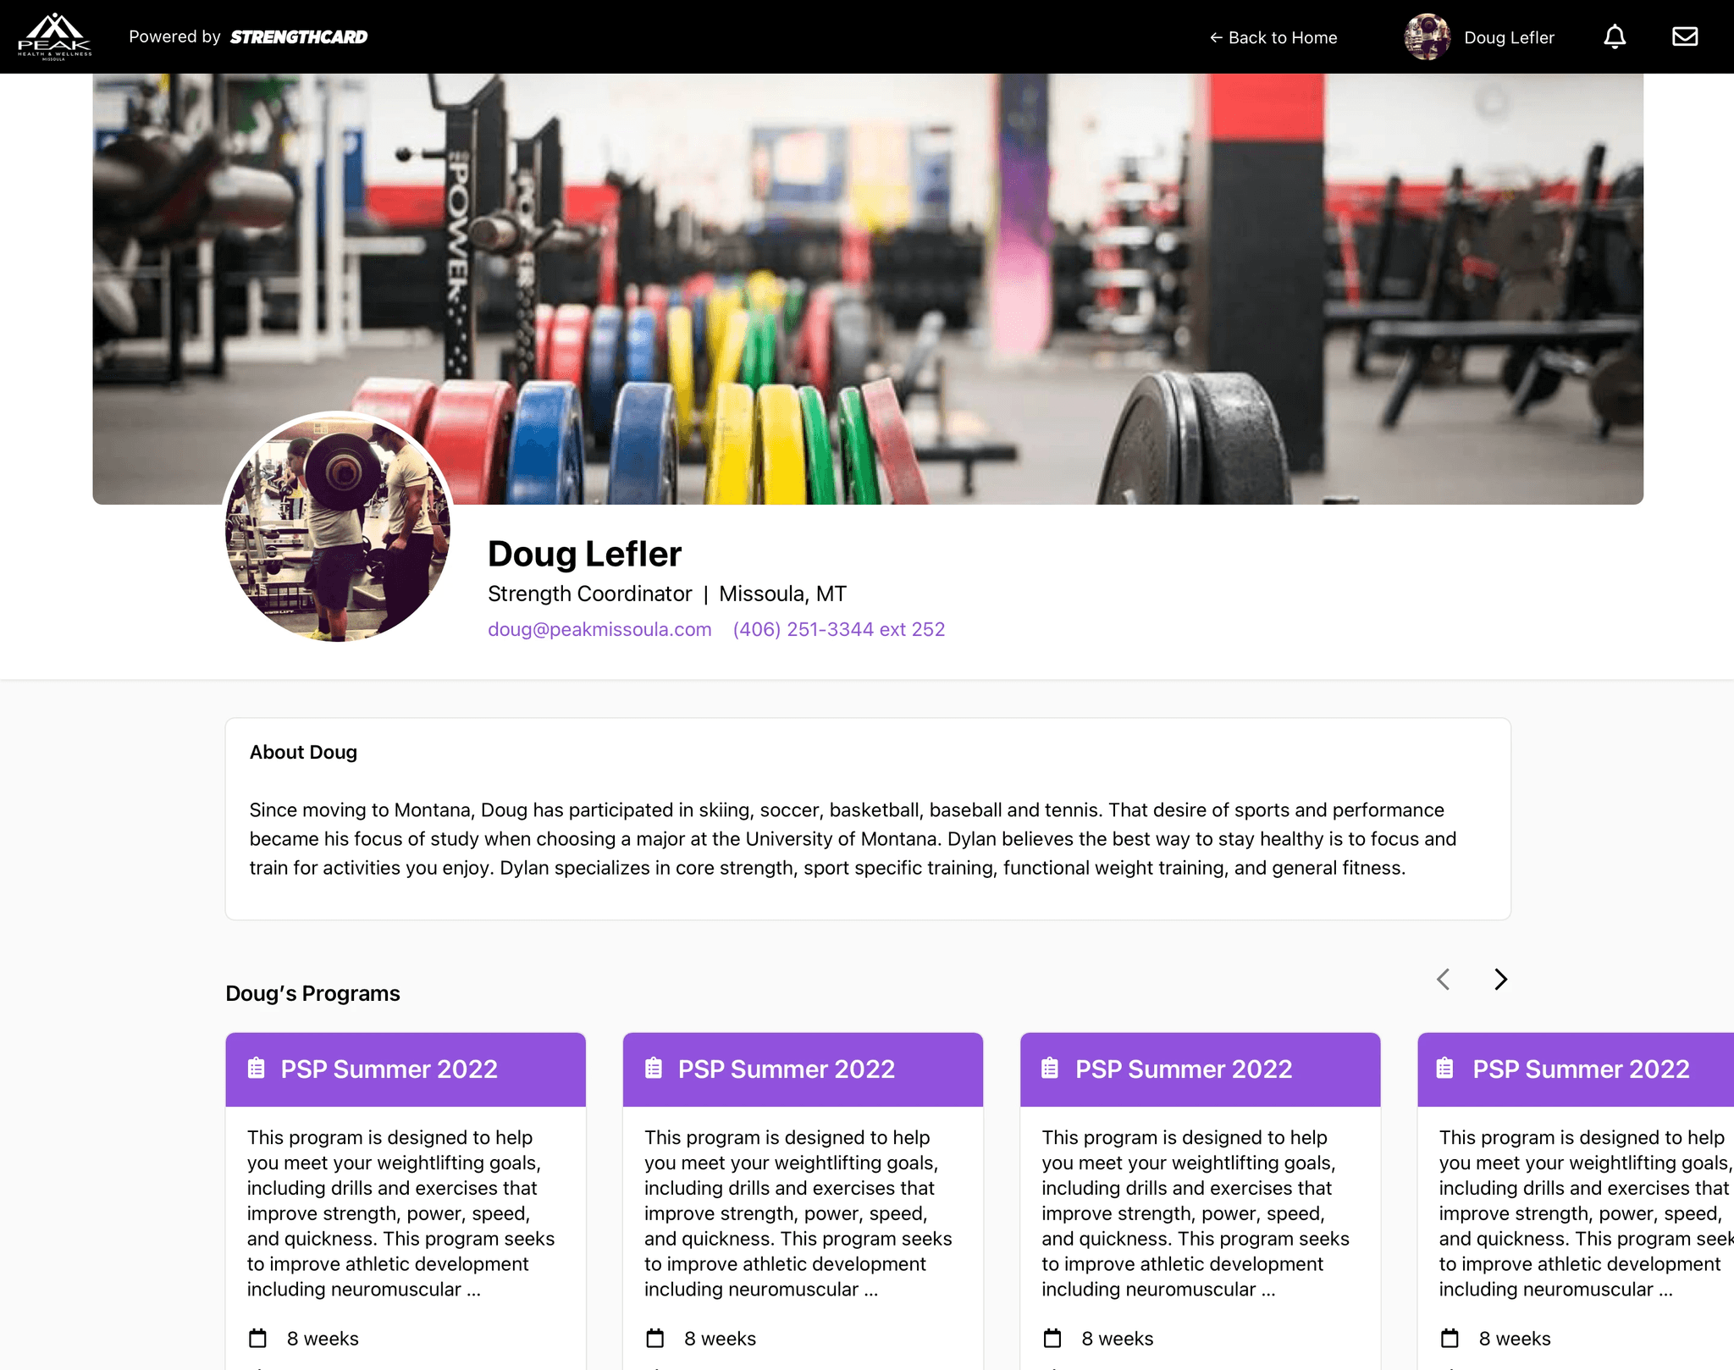Click the Peak Health & Wellness logo
Image resolution: width=1734 pixels, height=1370 pixels.
coord(55,36)
